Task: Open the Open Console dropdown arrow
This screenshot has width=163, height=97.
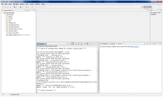Action: click(94, 43)
